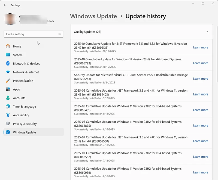Open Learn more for the Visual C++ 2008 update
218x180 pixels.
(201, 79)
